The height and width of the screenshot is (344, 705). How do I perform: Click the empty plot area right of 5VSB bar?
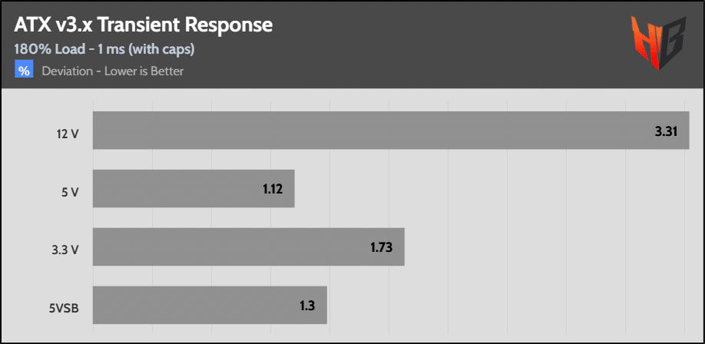coord(507,305)
